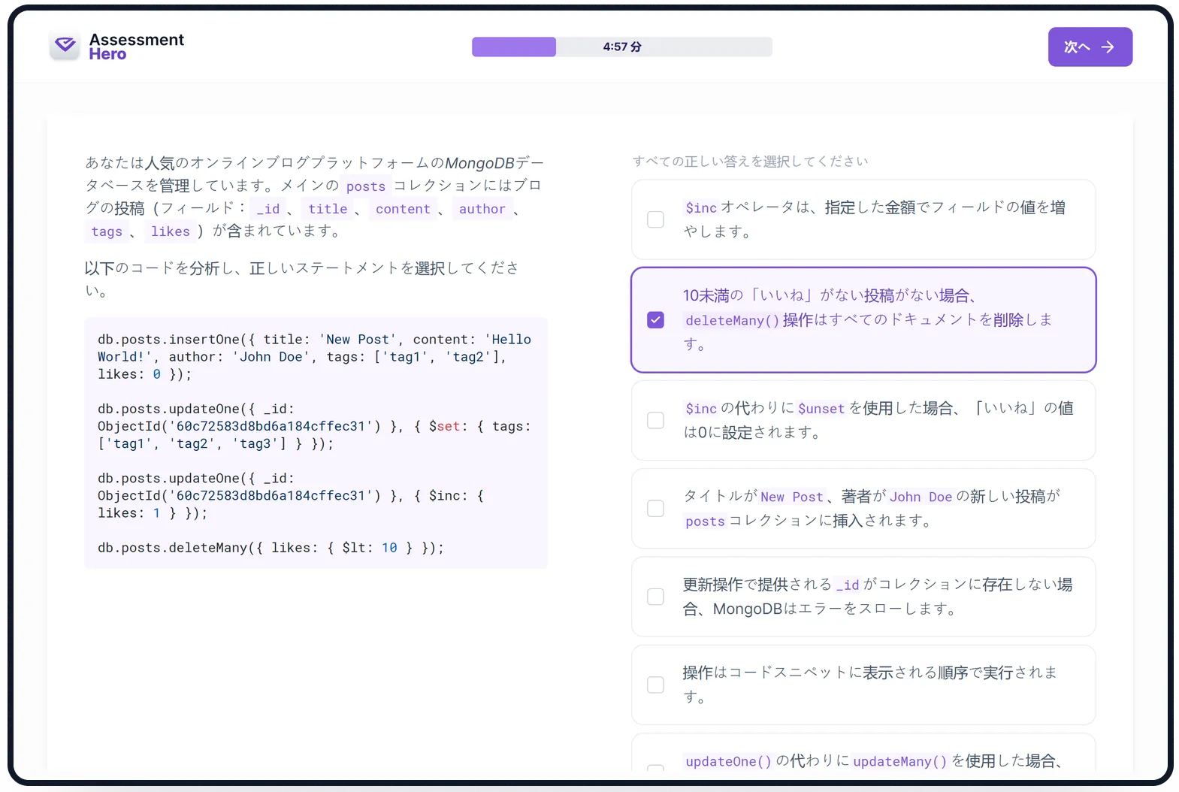Click the db.posts.deleteMany code line
The width and height of the screenshot is (1179, 792).
pos(271,548)
